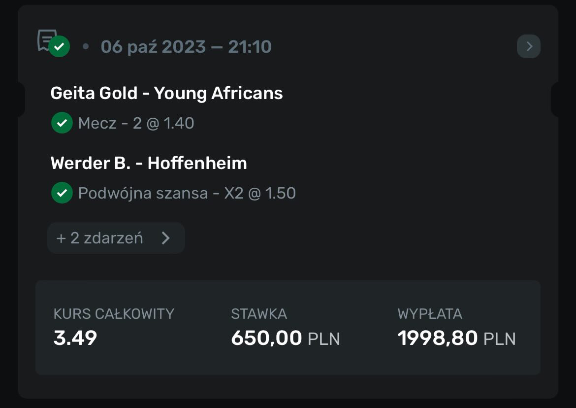Click the coupon time 21:10
This screenshot has width=576, height=408.
click(x=250, y=47)
